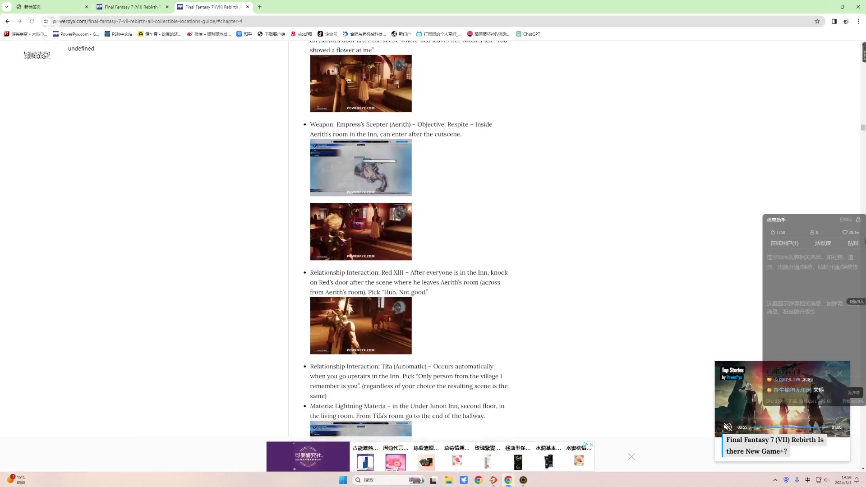Open the black-gold circular app on taskbar

click(523, 480)
